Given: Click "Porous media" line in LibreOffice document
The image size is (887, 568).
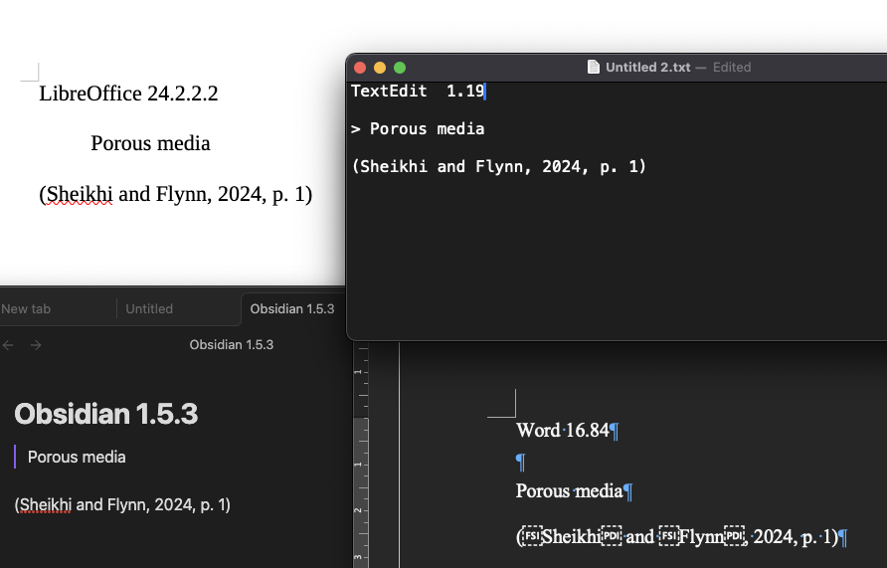Looking at the screenshot, I should point(150,143).
